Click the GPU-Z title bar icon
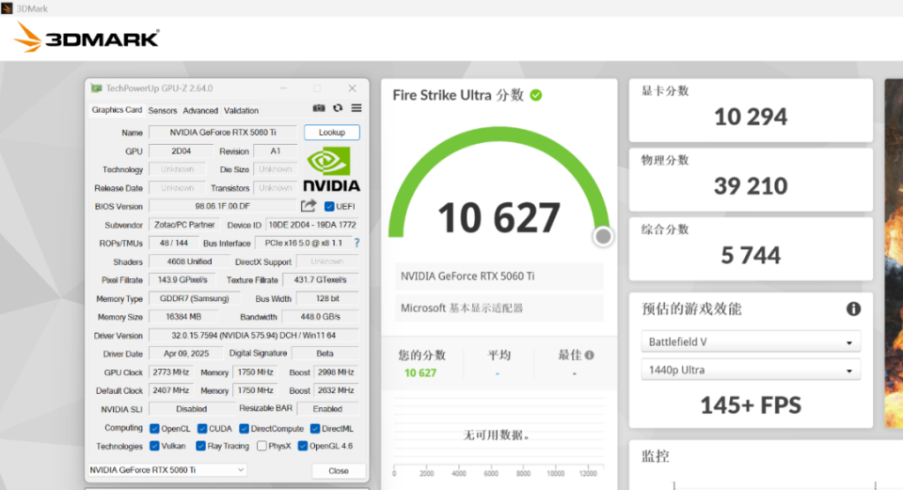Viewport: 903px width, 490px height. (x=96, y=88)
